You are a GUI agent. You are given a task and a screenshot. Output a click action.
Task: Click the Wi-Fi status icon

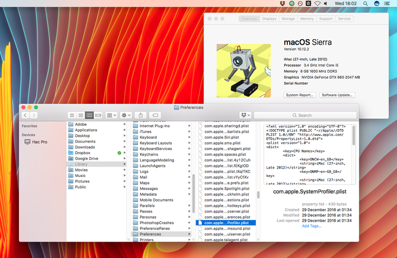point(318,3)
